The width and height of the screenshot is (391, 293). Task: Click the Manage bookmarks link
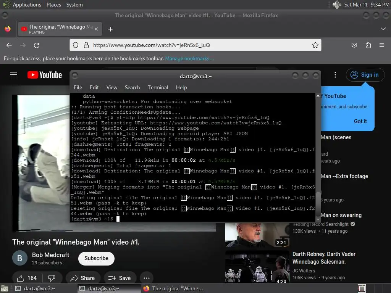click(x=189, y=58)
